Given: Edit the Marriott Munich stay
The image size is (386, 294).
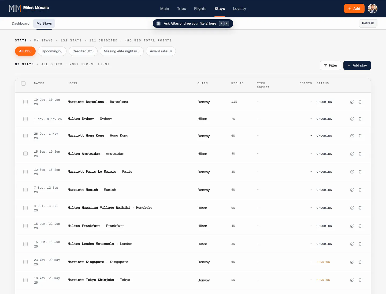Looking at the screenshot, I should (352, 190).
